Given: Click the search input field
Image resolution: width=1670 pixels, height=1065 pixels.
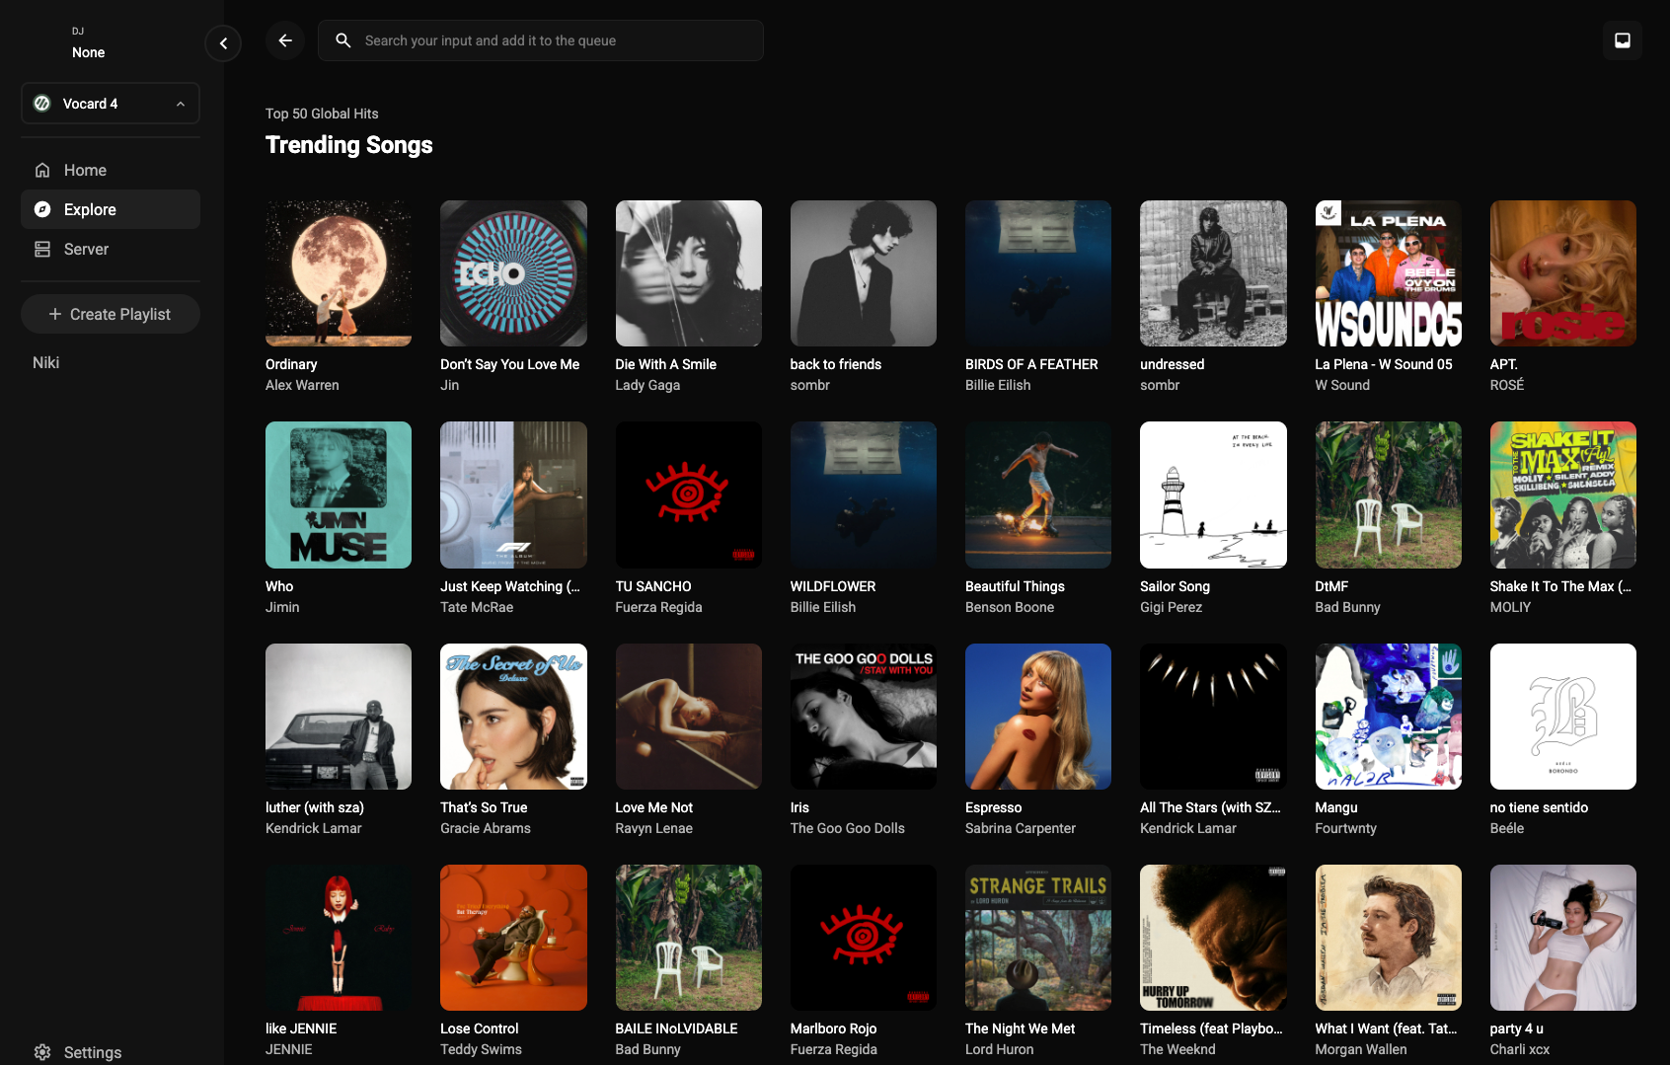Looking at the screenshot, I should click(540, 40).
